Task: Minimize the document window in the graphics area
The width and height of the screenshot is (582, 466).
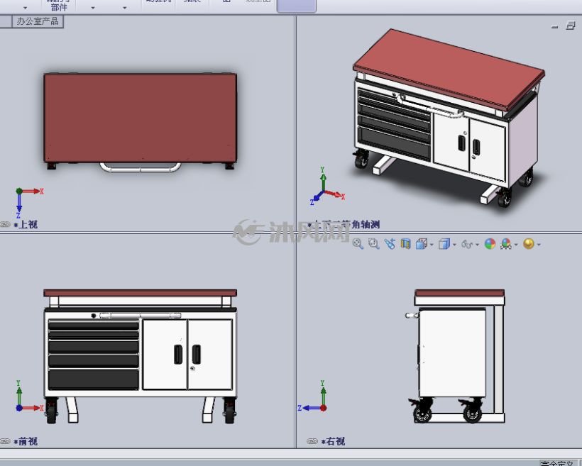Action: pyautogui.click(x=554, y=26)
